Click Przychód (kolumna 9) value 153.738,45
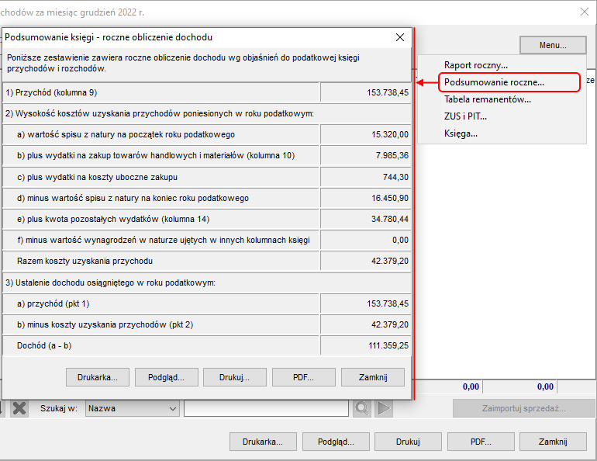The width and height of the screenshot is (597, 461). (x=388, y=92)
